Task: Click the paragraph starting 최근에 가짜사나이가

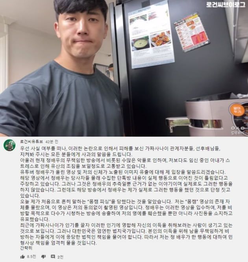Action: pyautogui.click(x=126, y=234)
